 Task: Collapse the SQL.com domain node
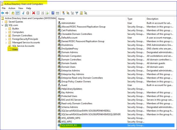point(3,25)
